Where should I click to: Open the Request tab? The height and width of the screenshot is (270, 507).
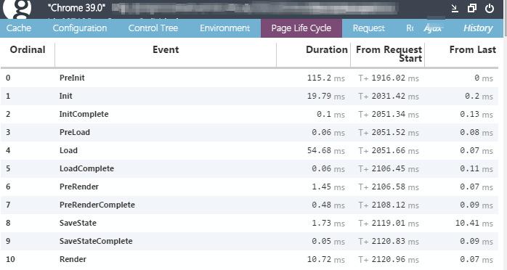point(368,28)
